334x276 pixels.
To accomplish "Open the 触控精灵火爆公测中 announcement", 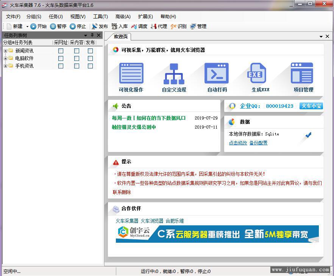I will pyautogui.click(x=134, y=127).
